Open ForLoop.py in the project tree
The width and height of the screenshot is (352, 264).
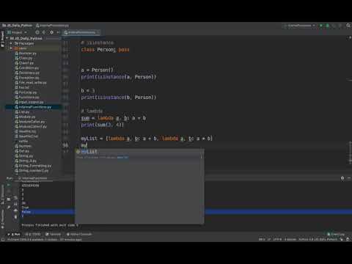[26, 92]
